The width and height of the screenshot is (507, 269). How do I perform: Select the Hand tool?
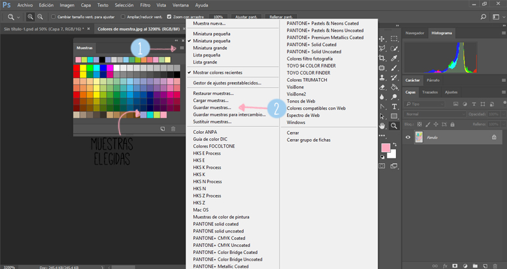point(382,126)
